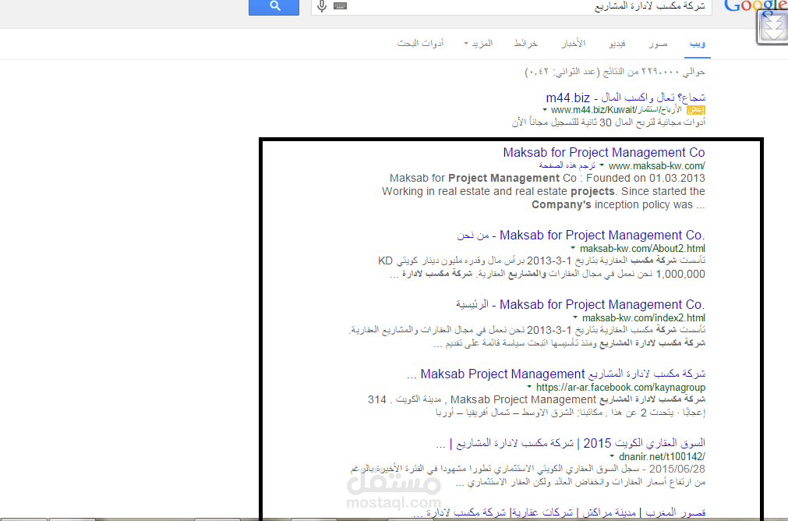Focus the search query input field

point(511,6)
